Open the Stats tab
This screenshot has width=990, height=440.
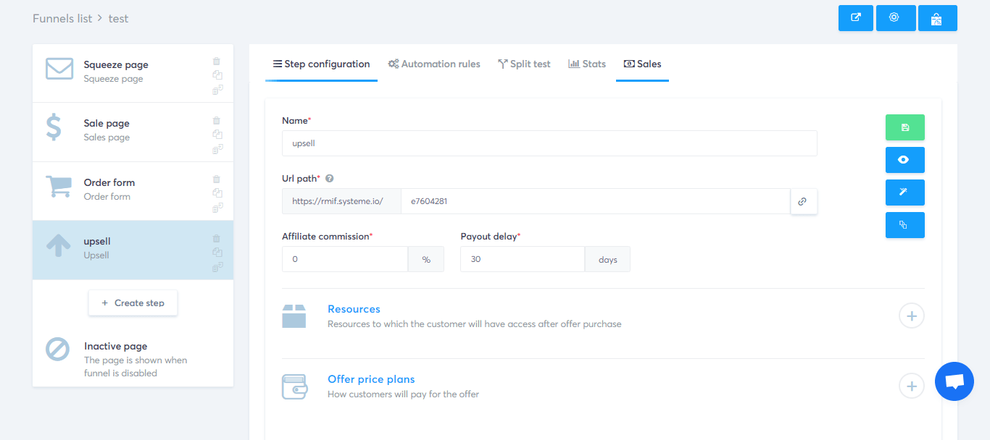[587, 64]
